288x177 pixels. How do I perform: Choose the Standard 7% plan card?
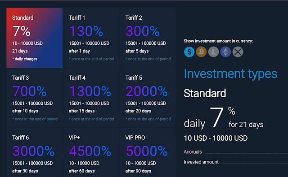coord(35,38)
